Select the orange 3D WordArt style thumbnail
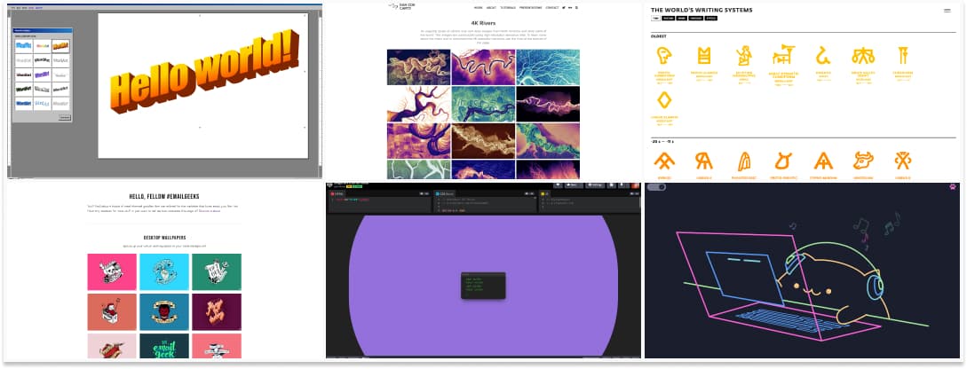The width and height of the screenshot is (967, 369). 60,44
